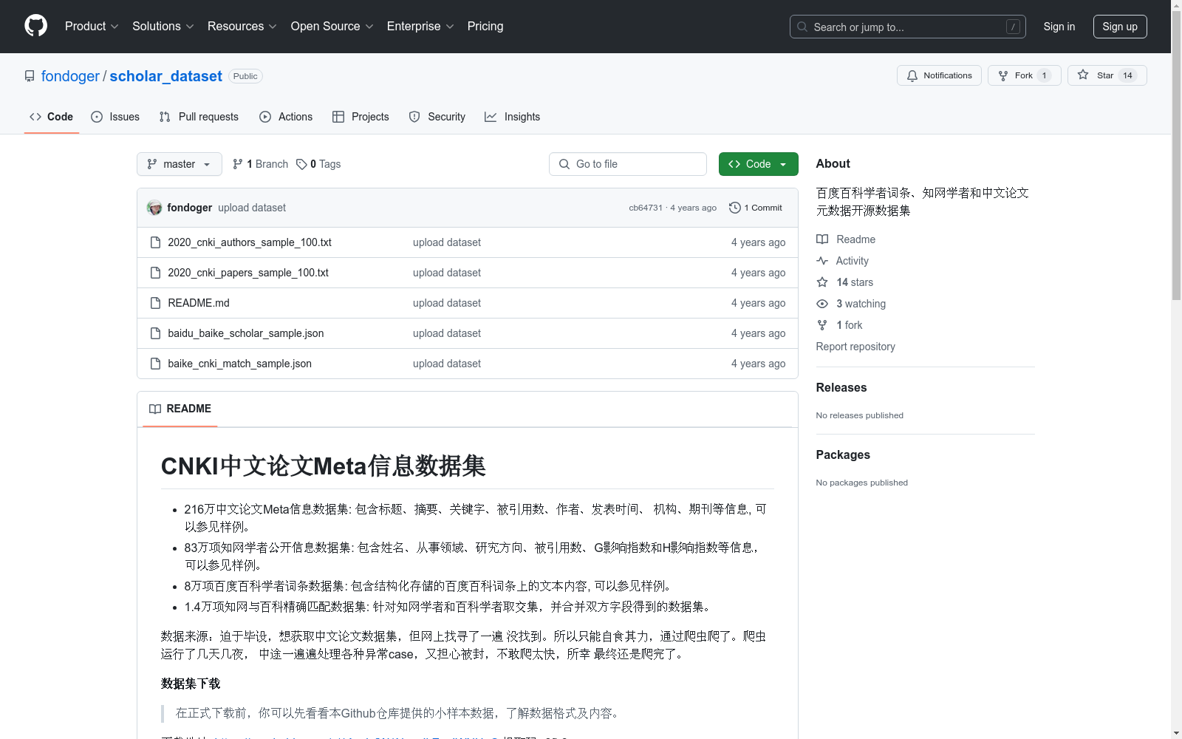Viewport: 1182px width, 739px height.
Task: Click the fork count badge 1
Action: pos(1044,75)
